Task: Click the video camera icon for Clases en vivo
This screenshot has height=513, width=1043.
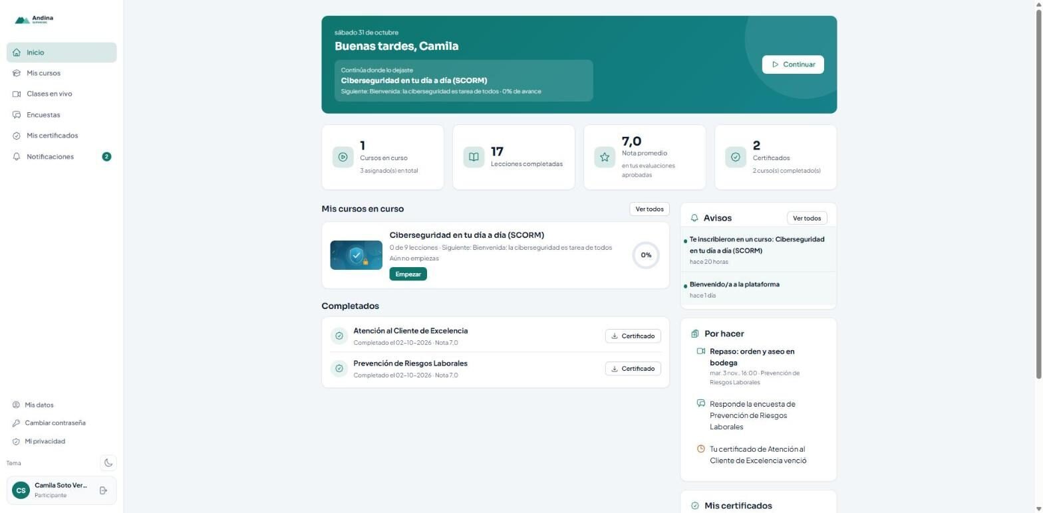Action: point(17,94)
